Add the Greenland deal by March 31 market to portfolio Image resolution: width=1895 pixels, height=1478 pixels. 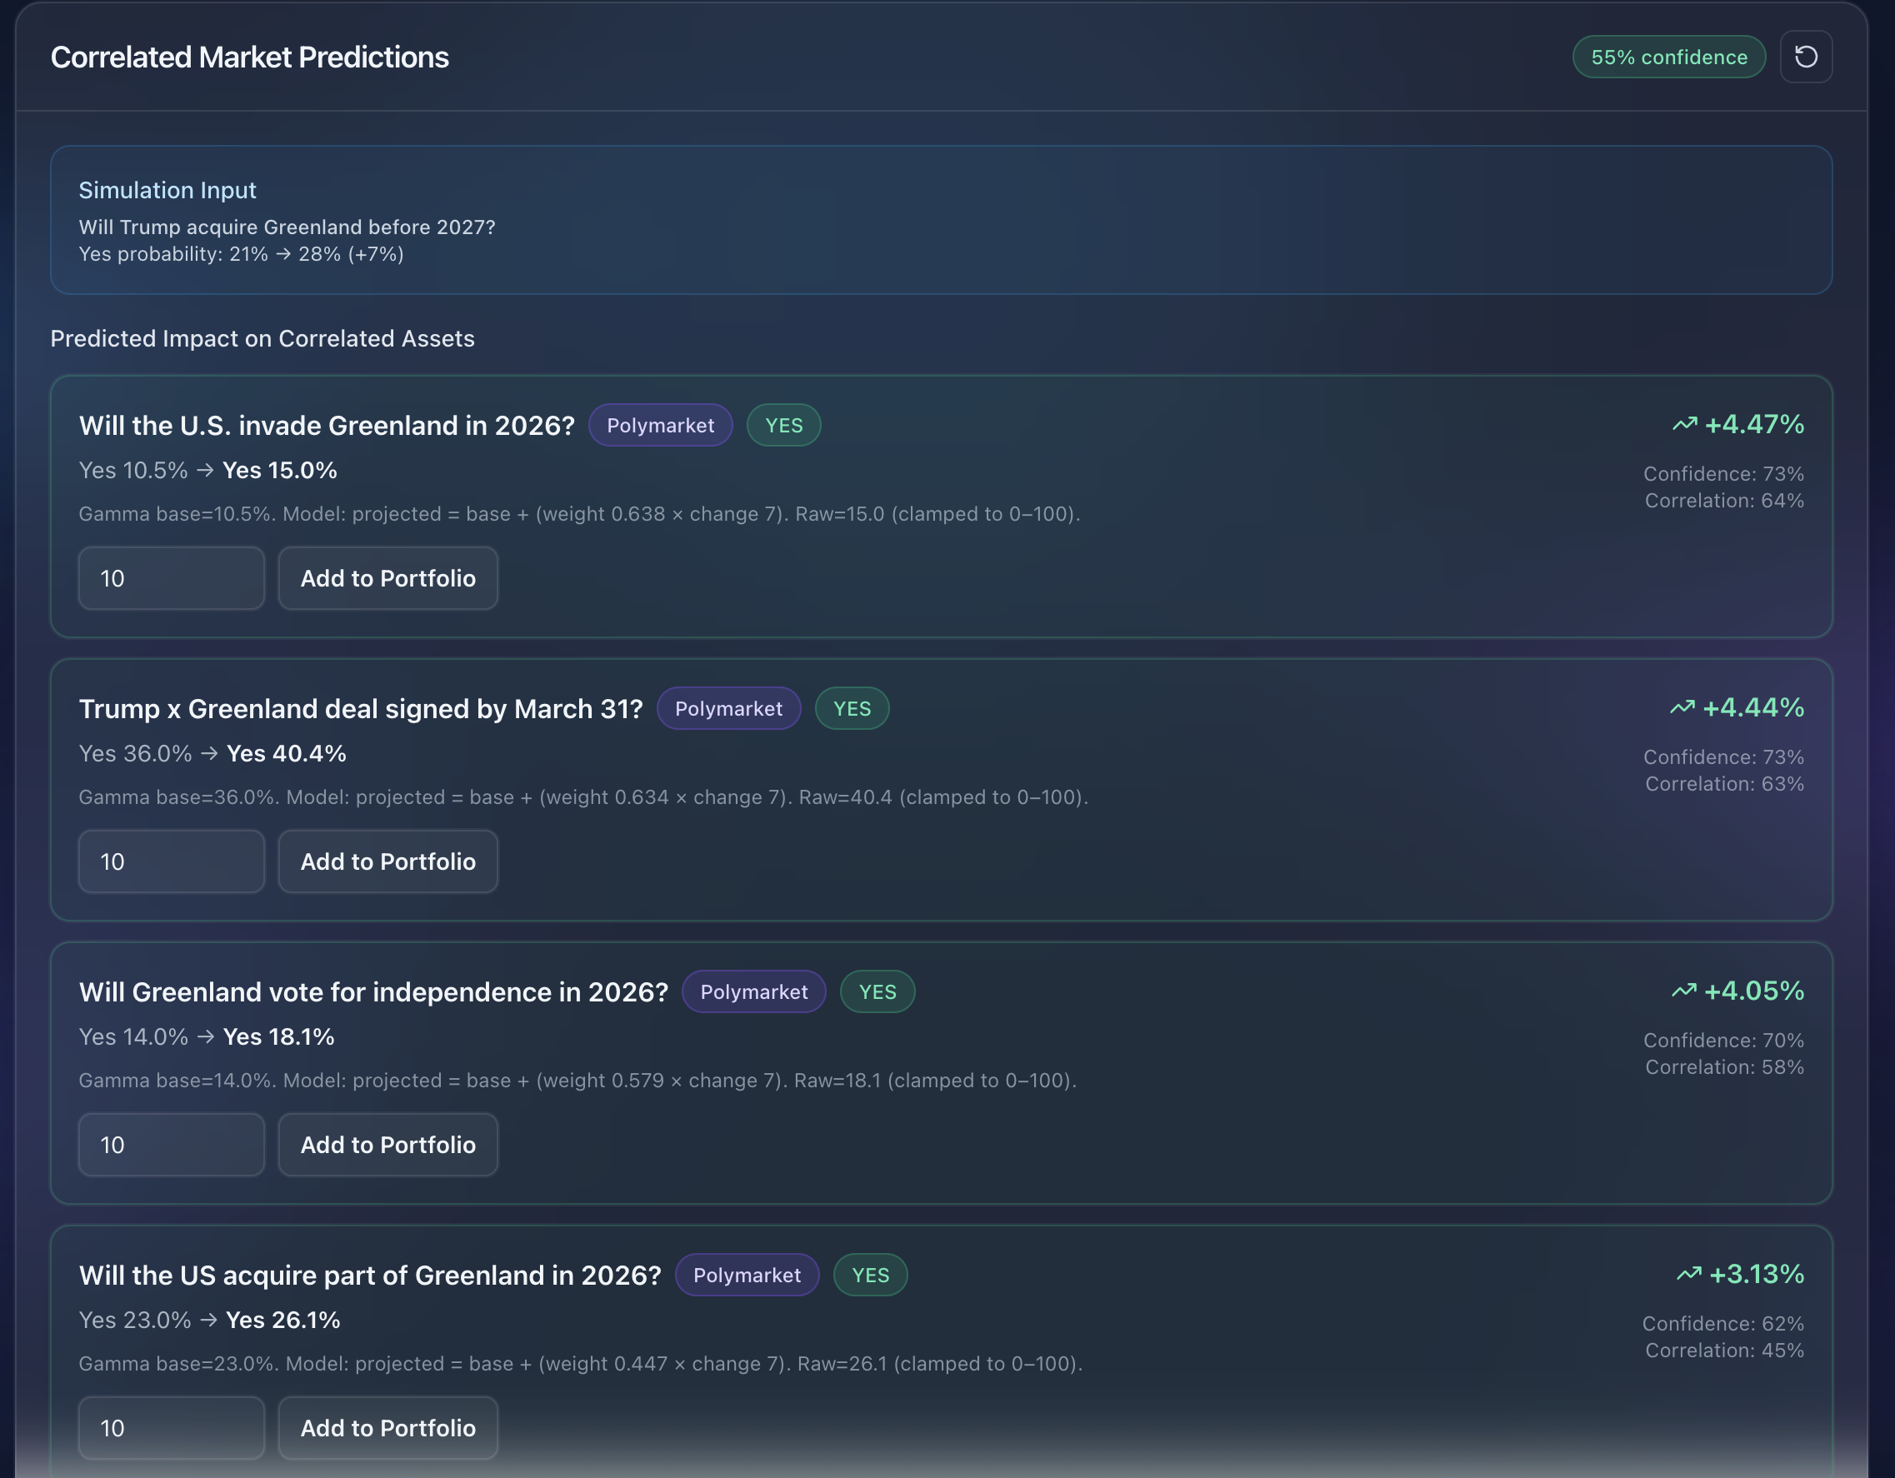pos(387,861)
